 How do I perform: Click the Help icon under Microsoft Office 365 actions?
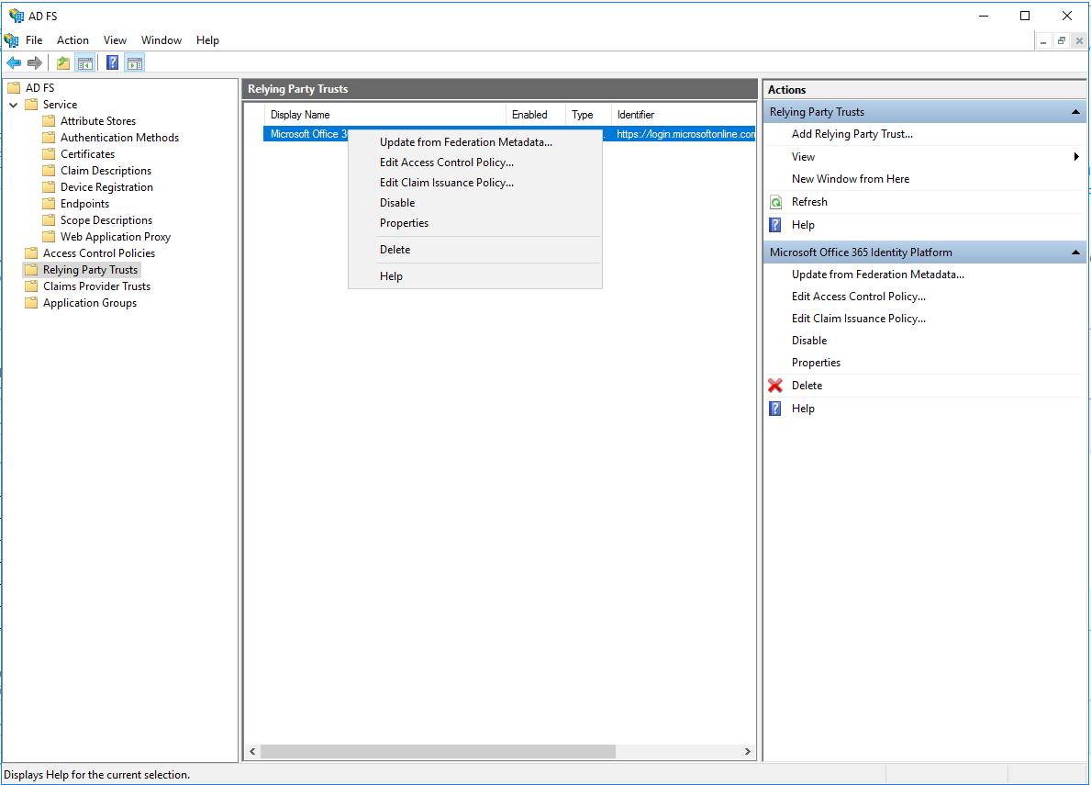tap(775, 409)
